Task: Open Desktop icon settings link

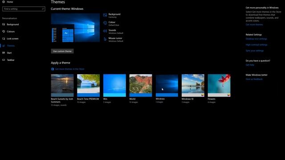Action: (x=256, y=39)
